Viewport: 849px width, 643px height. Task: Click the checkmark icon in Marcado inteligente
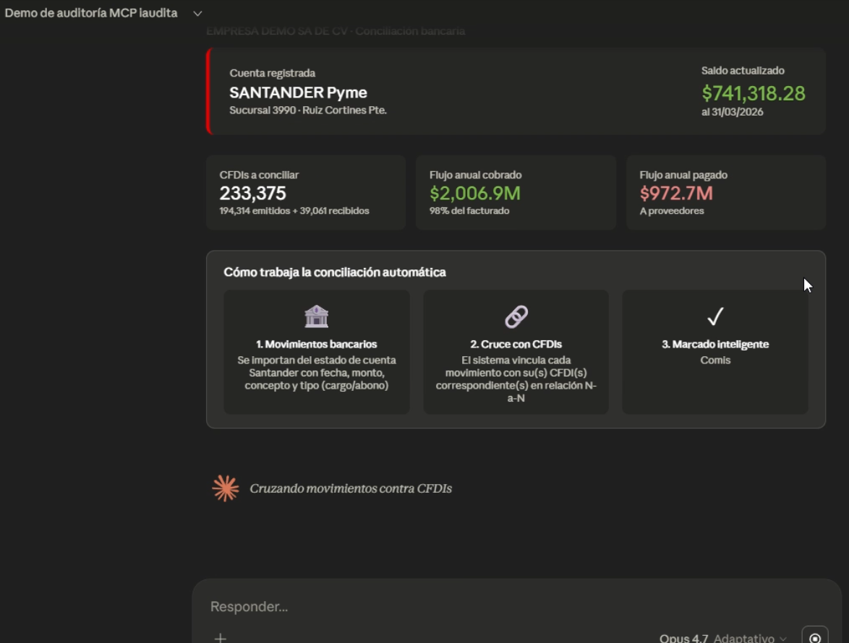[715, 316]
